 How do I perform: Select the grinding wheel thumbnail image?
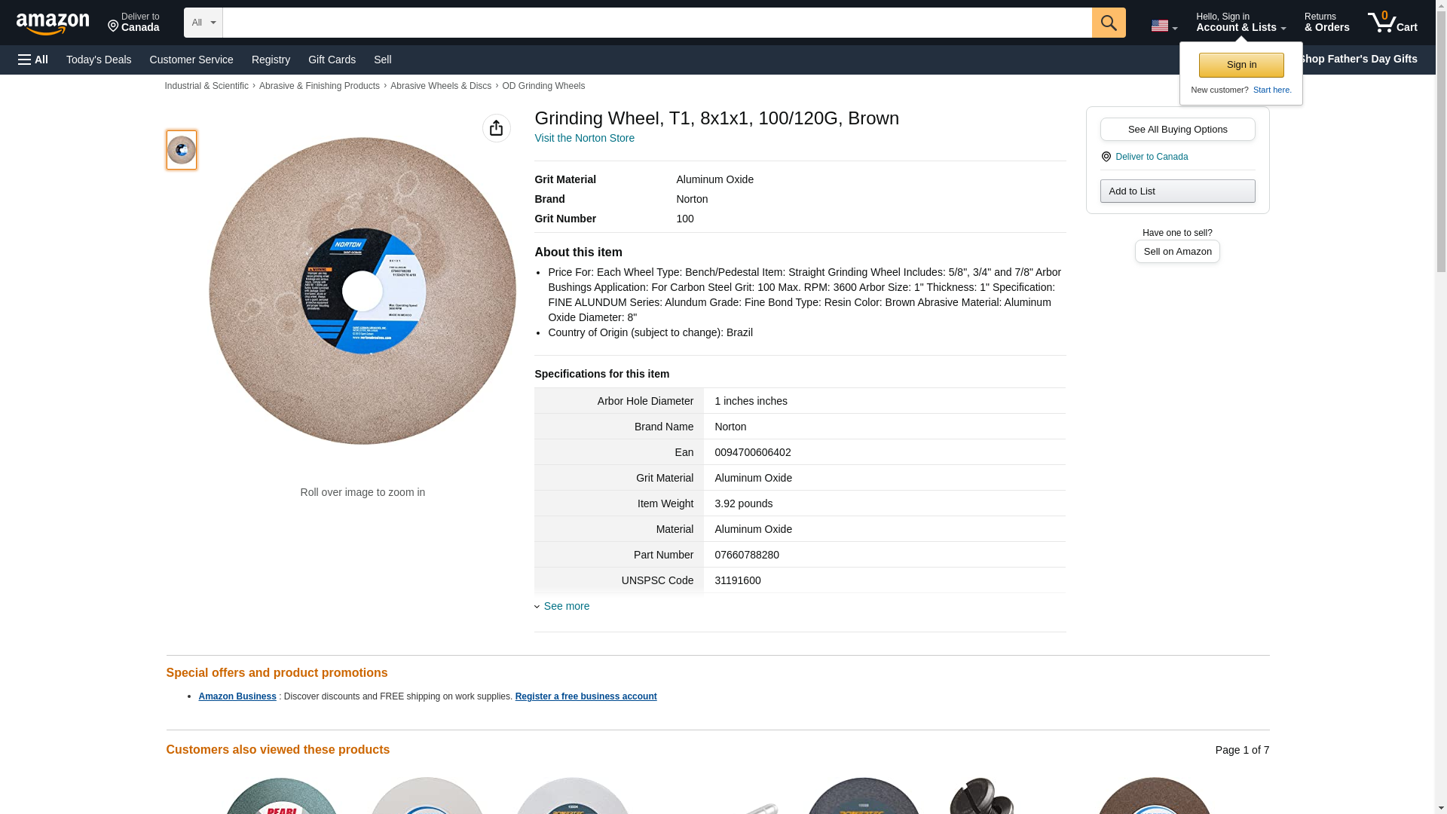182,150
